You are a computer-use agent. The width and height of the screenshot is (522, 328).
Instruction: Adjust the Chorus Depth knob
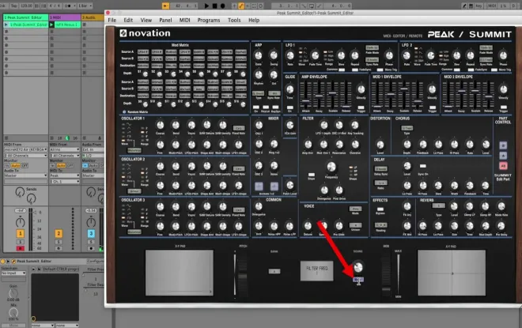click(407, 145)
